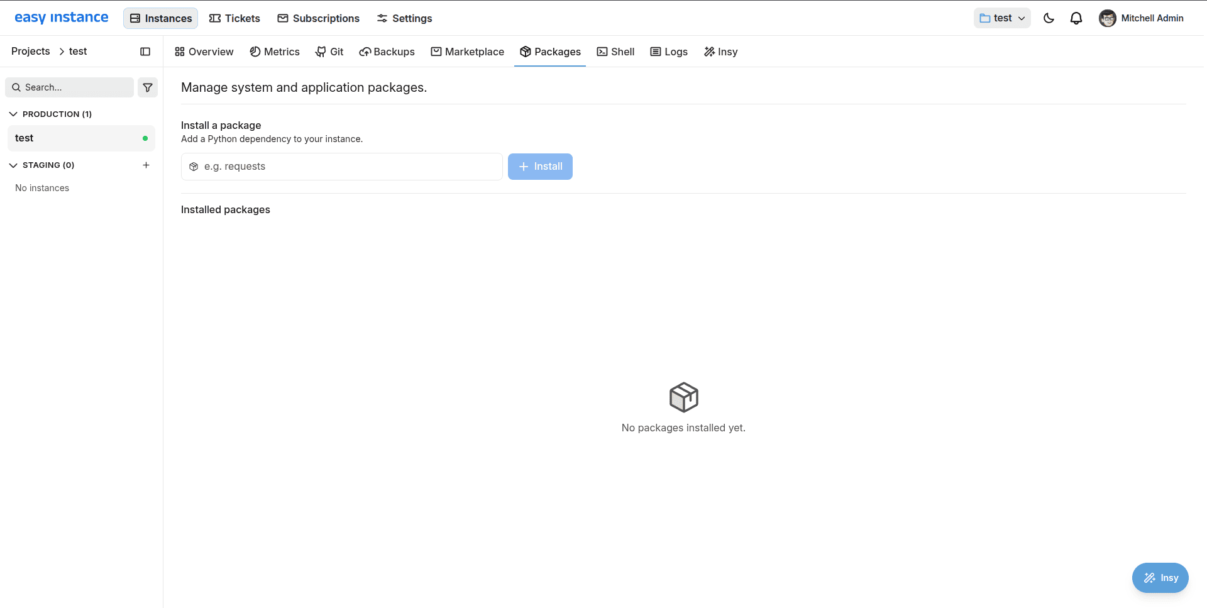Screen dimensions: 1207x608
Task: Open the Backups tab
Action: [x=387, y=52]
